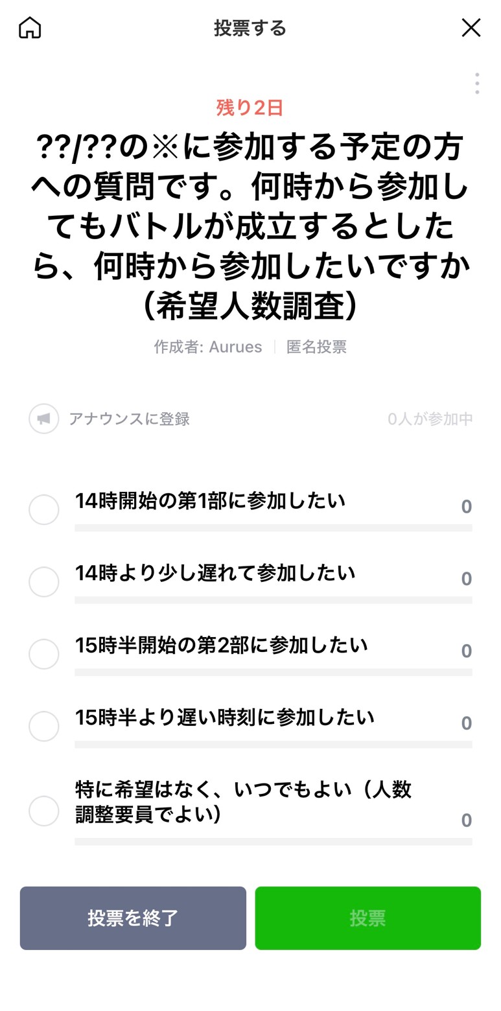Click the 作成者: Aurues creator label

pos(208,347)
